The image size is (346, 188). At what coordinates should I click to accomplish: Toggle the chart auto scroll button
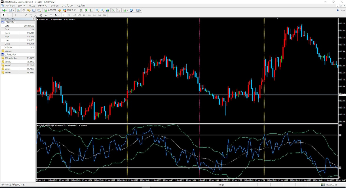tap(113, 10)
